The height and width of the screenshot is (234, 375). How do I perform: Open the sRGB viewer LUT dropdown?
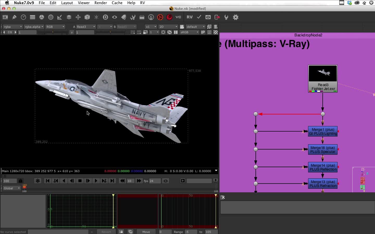click(189, 32)
